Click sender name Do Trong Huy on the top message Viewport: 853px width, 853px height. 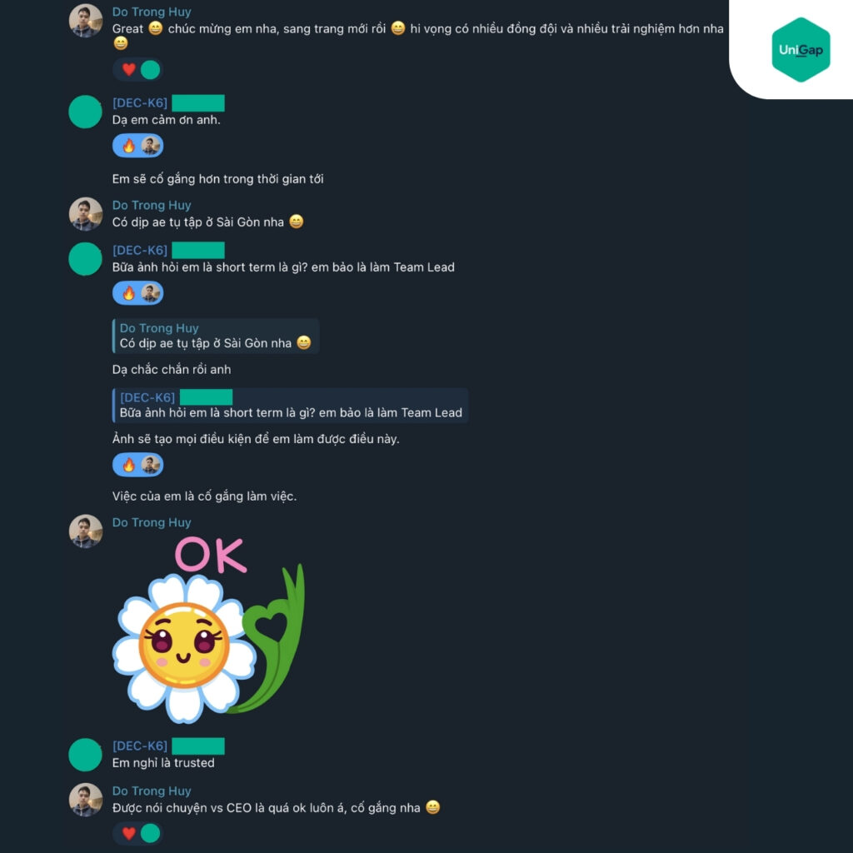point(152,12)
